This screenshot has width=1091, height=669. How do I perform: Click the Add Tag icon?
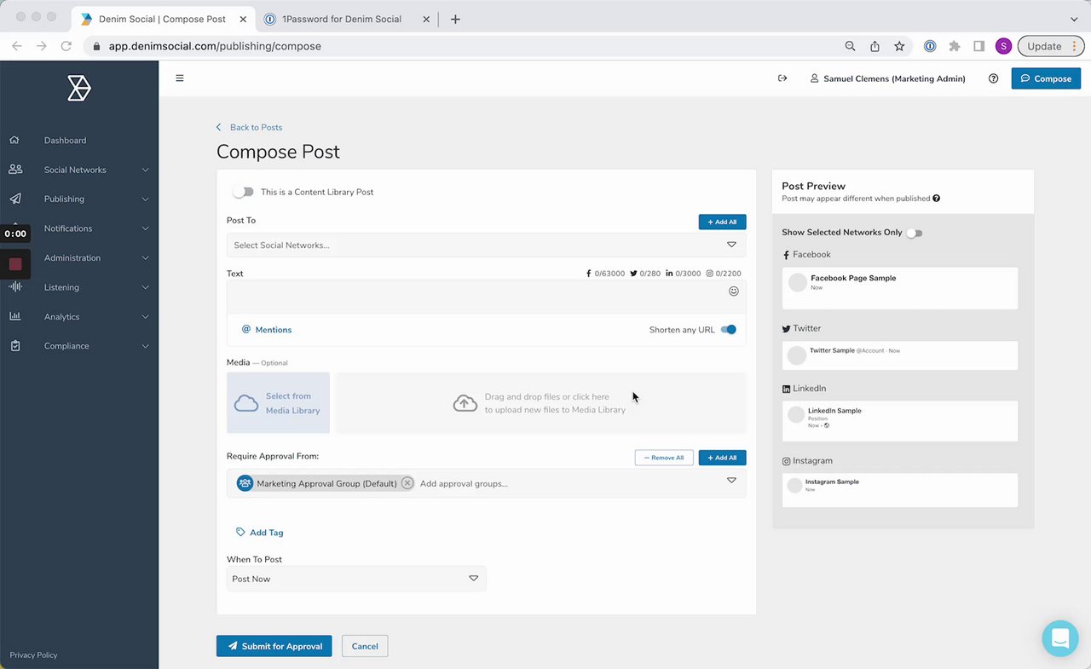pos(240,533)
